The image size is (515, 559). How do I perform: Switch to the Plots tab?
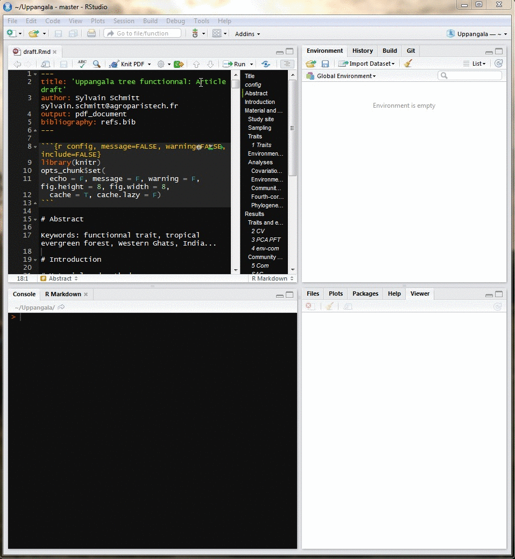click(335, 294)
